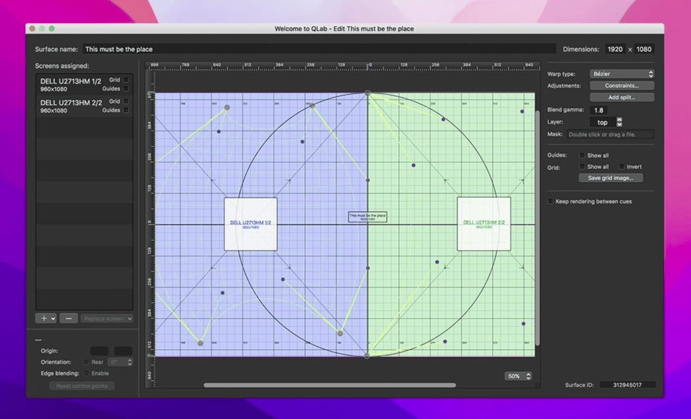This screenshot has width=691, height=419.
Task: Toggle the Invert grid checkbox
Action: (x=622, y=167)
